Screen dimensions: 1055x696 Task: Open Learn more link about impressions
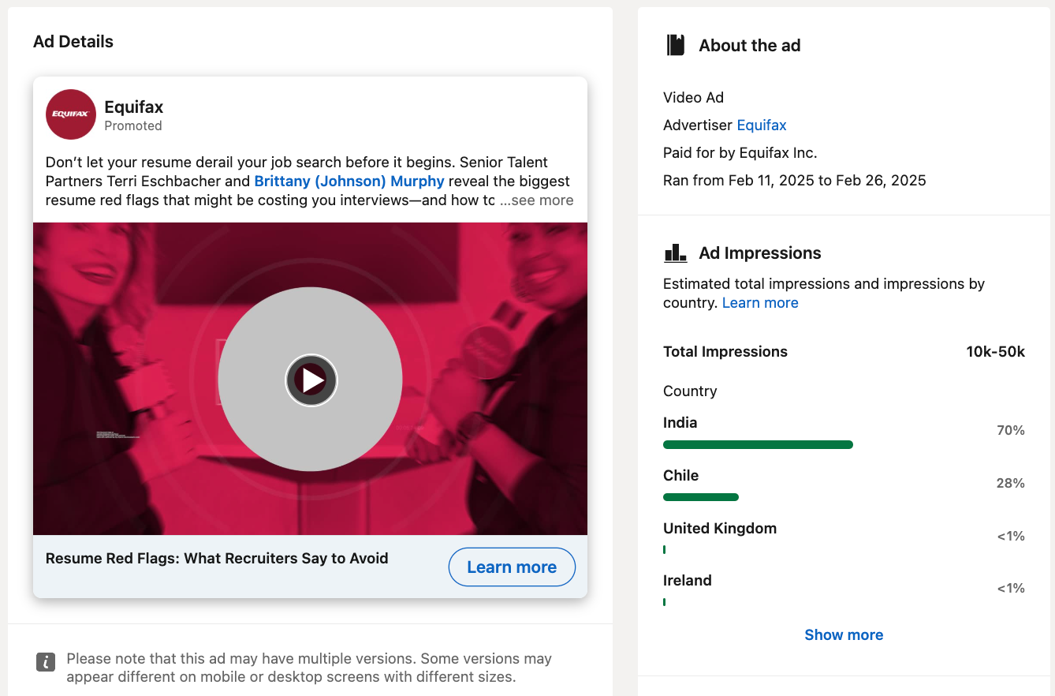(x=759, y=303)
